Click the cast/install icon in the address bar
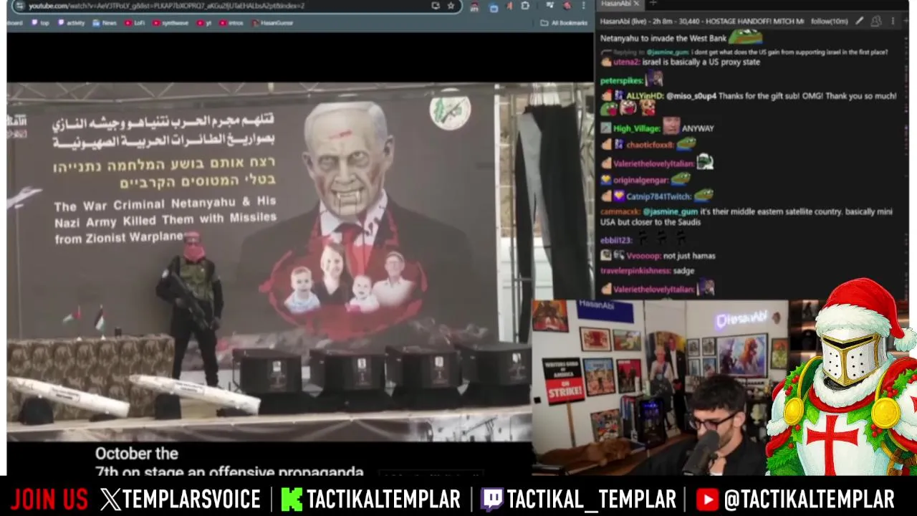917x516 pixels. pos(435,6)
